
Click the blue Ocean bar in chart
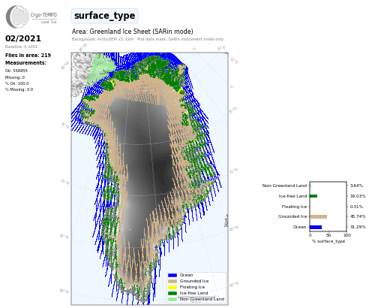[x=316, y=227]
